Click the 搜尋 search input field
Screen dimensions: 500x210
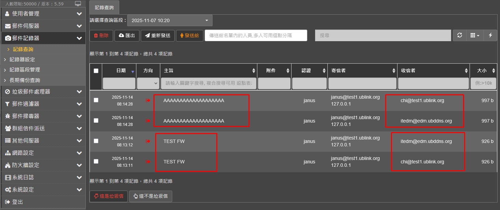pyautogui.click(x=383, y=35)
